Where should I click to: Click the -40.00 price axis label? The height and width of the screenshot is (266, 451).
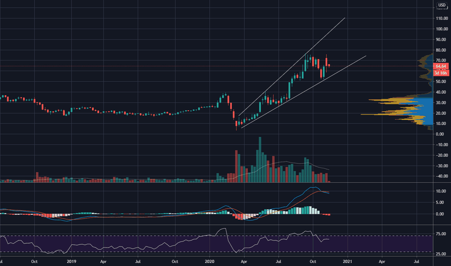coord(441,176)
